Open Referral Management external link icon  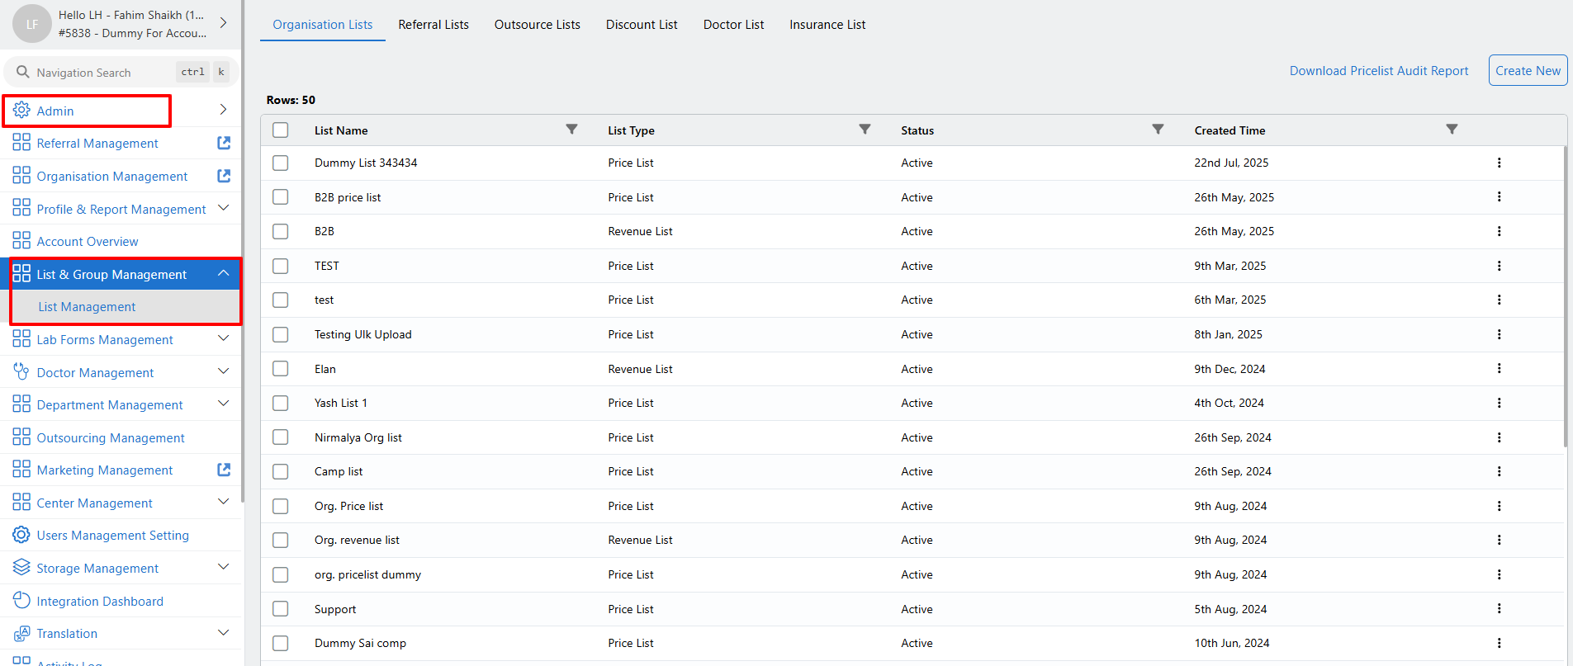224,143
